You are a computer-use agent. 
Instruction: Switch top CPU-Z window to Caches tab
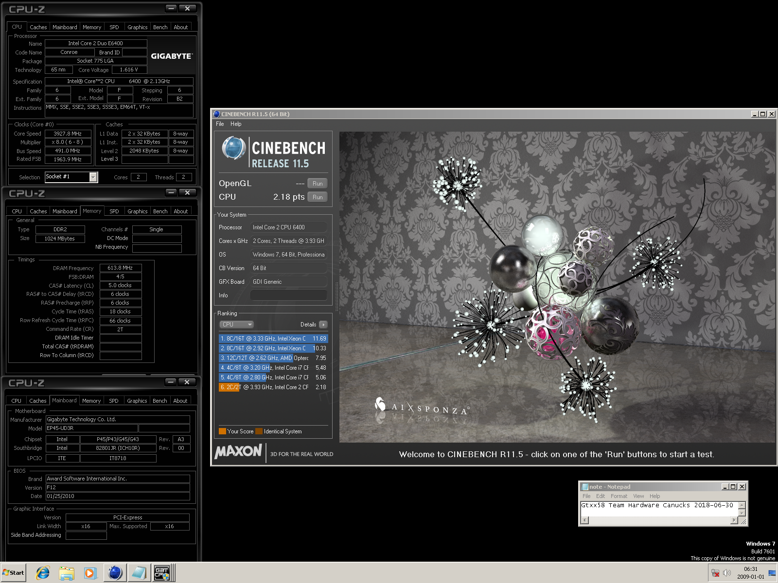click(x=38, y=27)
